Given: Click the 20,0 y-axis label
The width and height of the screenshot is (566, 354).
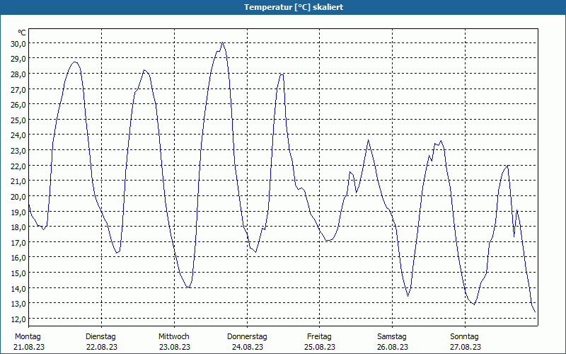Looking at the screenshot, I should pos(18,196).
